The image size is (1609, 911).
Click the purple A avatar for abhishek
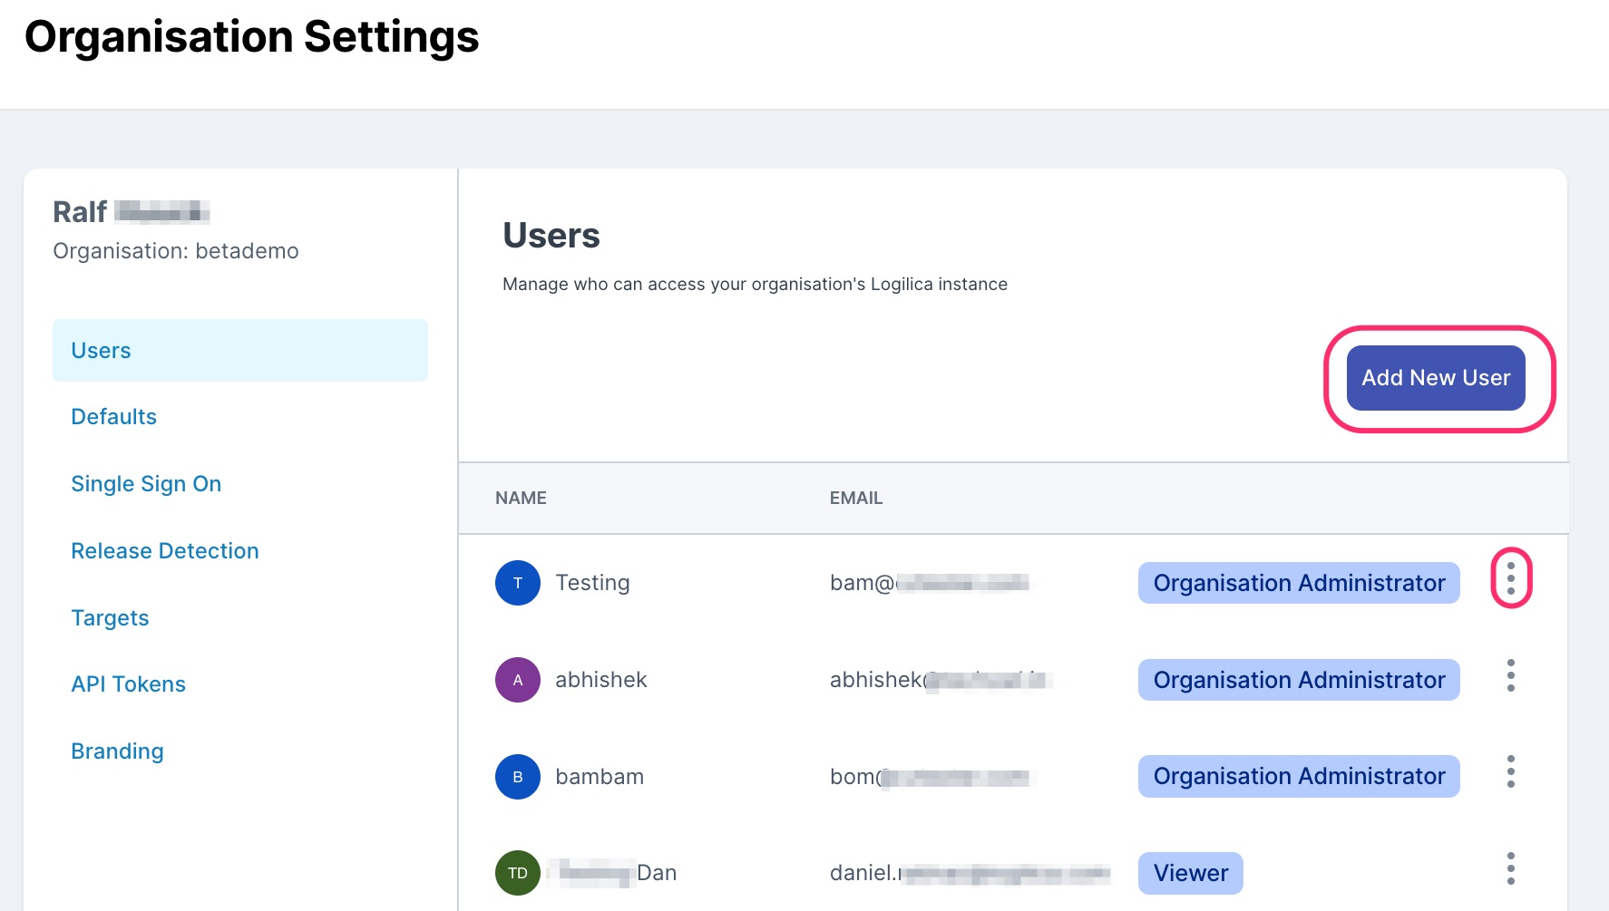(x=518, y=680)
